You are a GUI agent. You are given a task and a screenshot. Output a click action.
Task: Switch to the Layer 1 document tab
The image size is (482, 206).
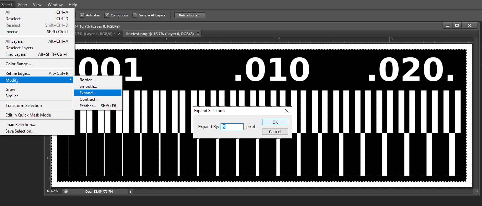95,34
